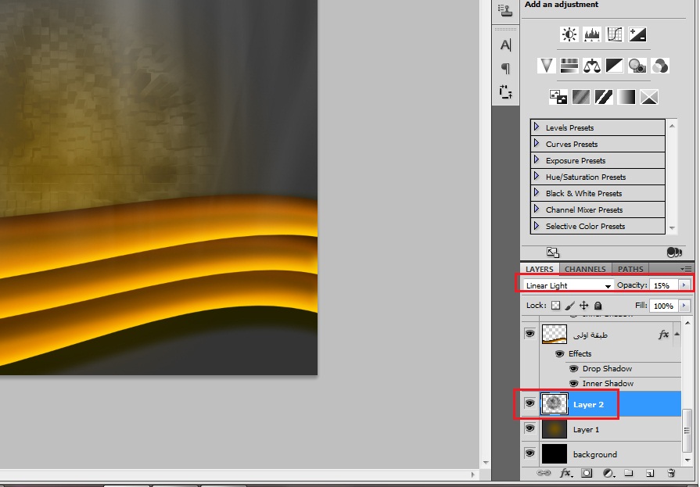This screenshot has width=700, height=487.
Task: Switch to the Channels tab
Action: tap(585, 269)
